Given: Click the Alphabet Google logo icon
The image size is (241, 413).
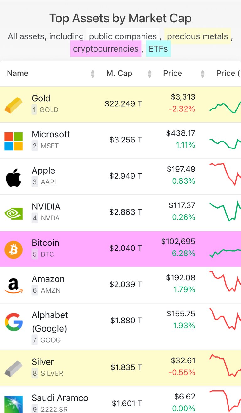Looking at the screenshot, I should [13, 322].
